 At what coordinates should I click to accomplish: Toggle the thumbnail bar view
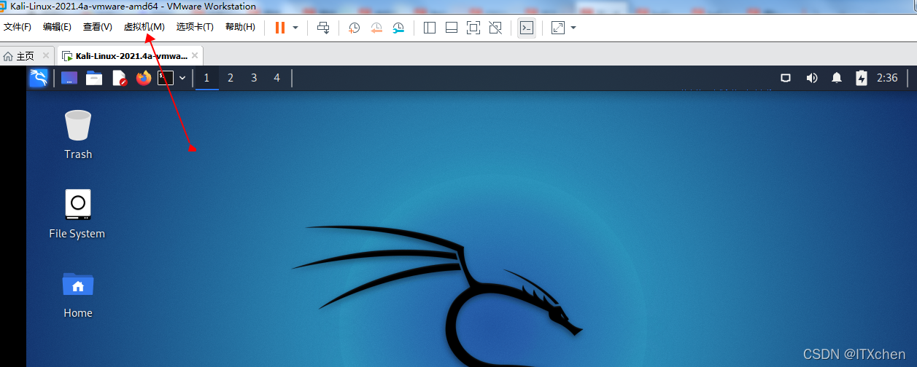click(x=452, y=28)
